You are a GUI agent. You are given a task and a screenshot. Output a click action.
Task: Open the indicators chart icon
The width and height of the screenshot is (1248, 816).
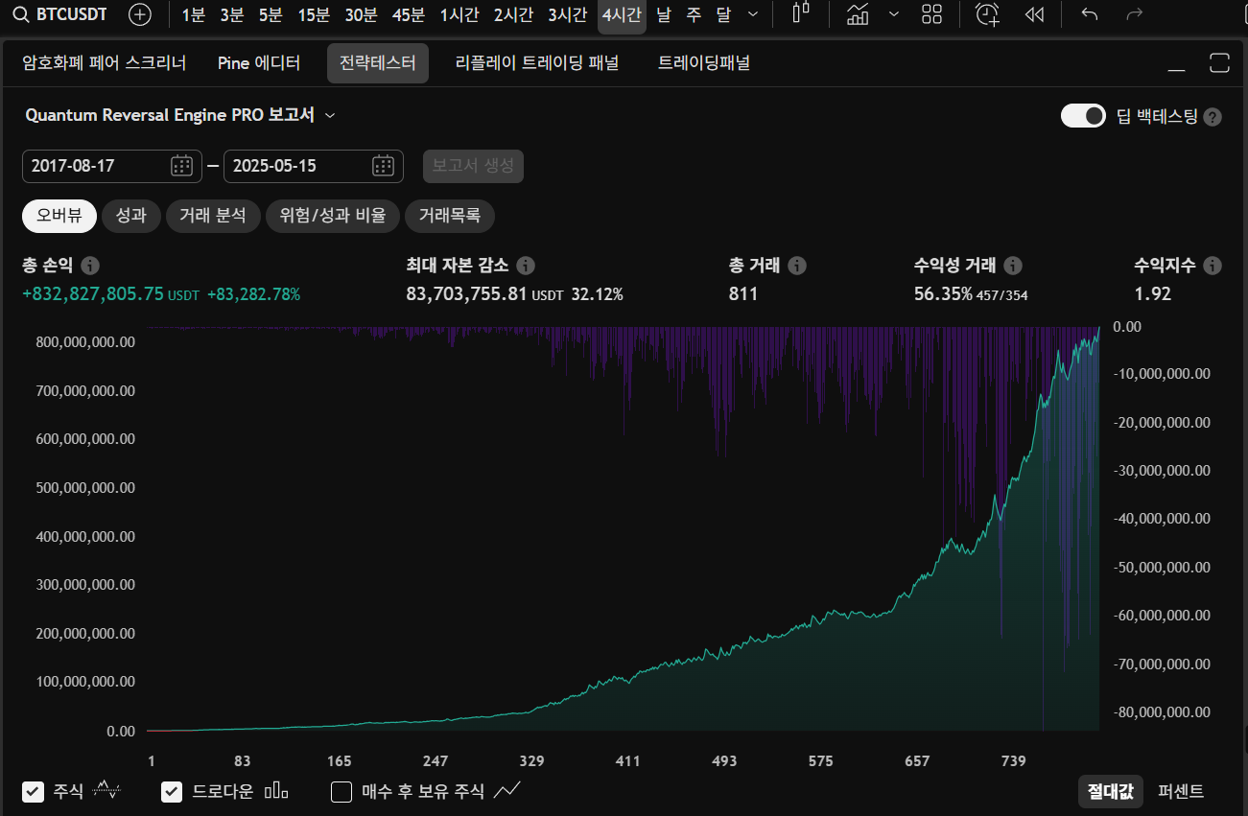point(859,14)
